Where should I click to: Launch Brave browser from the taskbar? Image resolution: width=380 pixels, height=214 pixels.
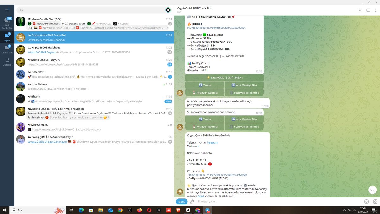click(x=178, y=210)
